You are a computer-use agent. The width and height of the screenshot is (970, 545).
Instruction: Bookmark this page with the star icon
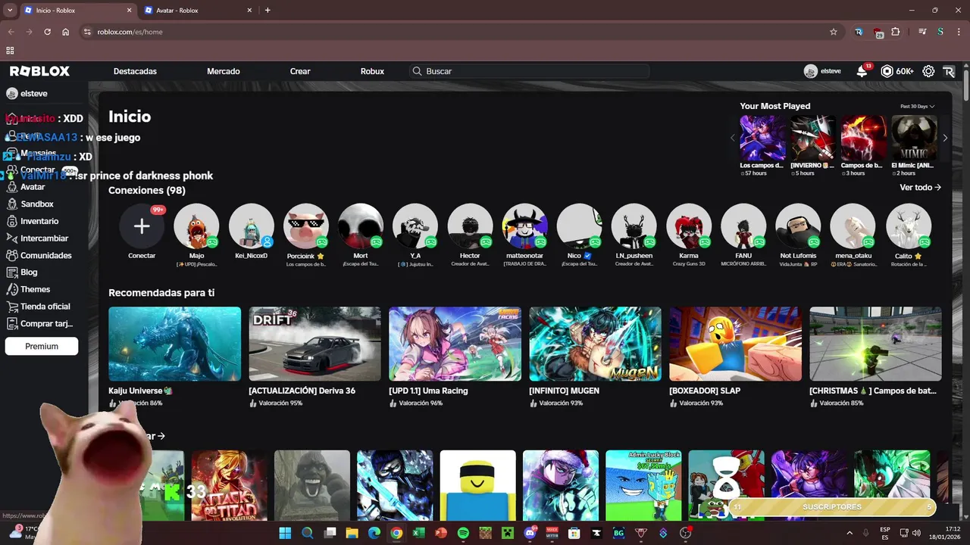[x=834, y=32]
